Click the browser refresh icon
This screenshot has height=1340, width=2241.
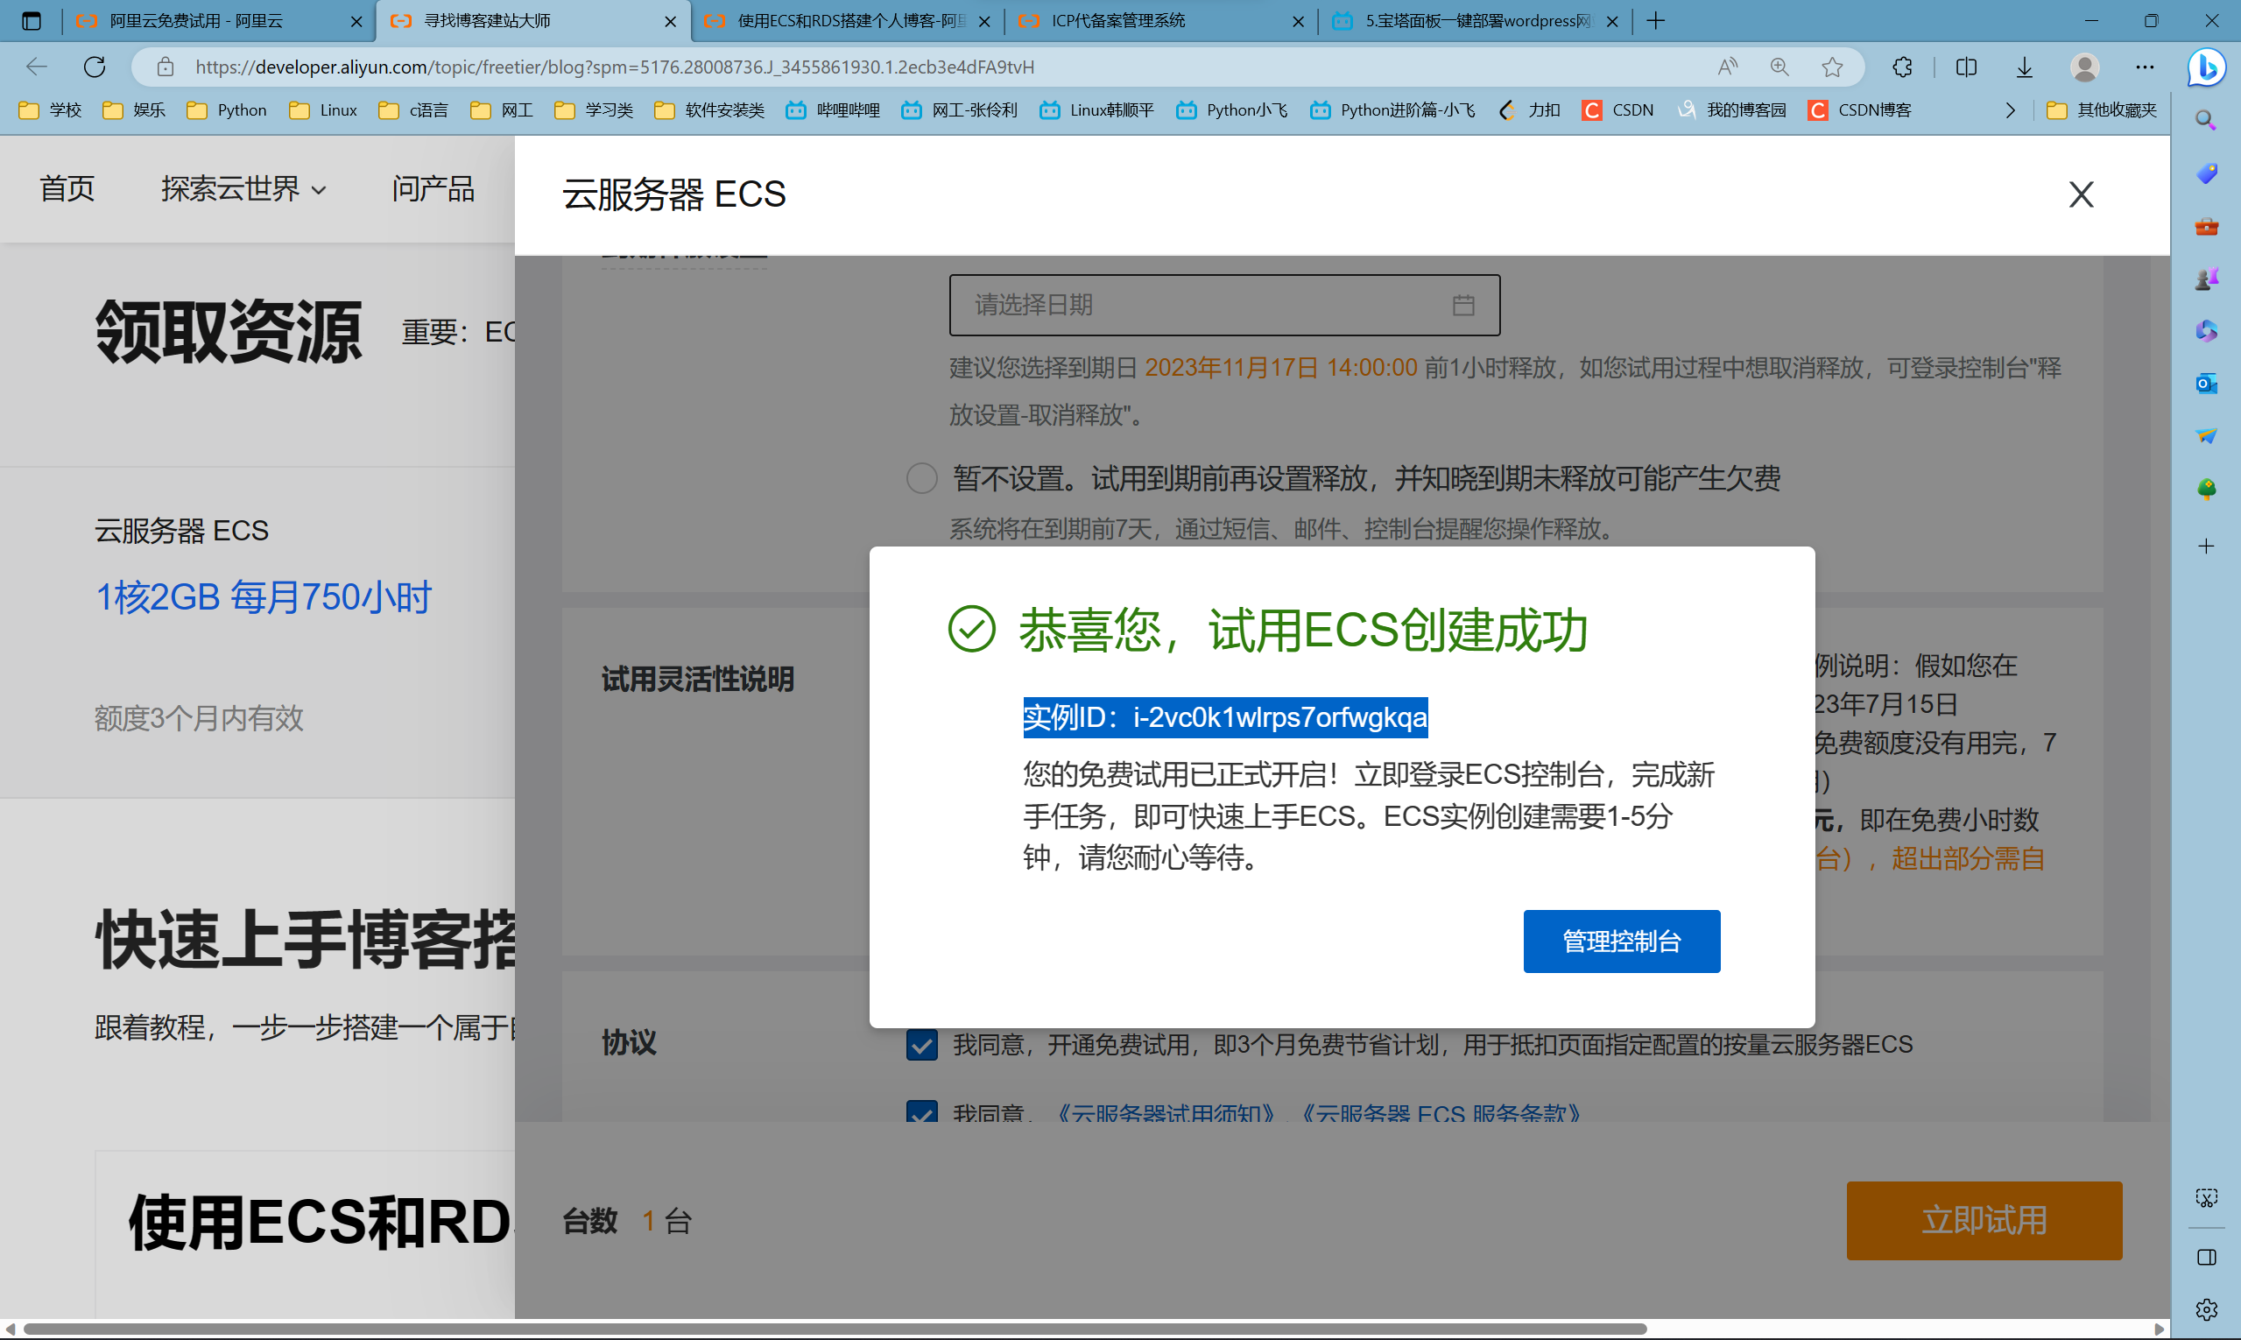(95, 67)
